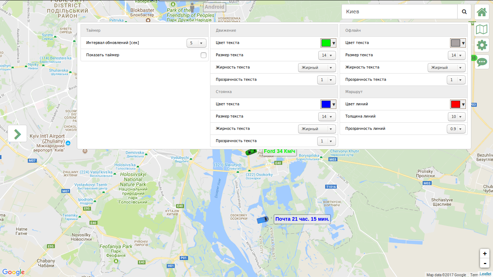Click the Движение section header
This screenshot has height=277, width=493.
(274, 31)
